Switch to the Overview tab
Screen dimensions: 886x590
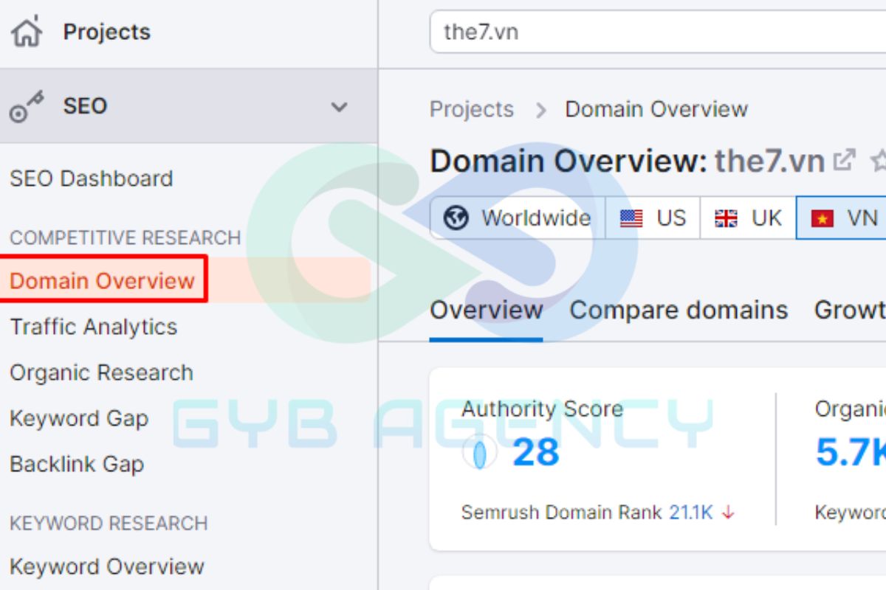(486, 310)
